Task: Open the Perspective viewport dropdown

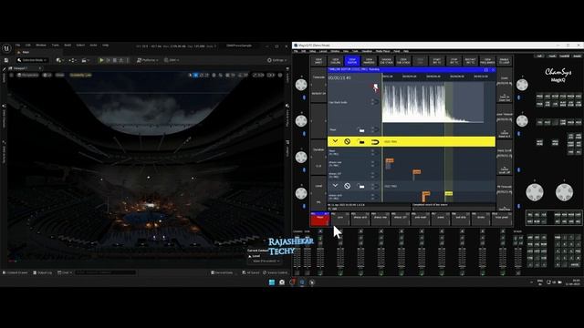Action: click(27, 75)
